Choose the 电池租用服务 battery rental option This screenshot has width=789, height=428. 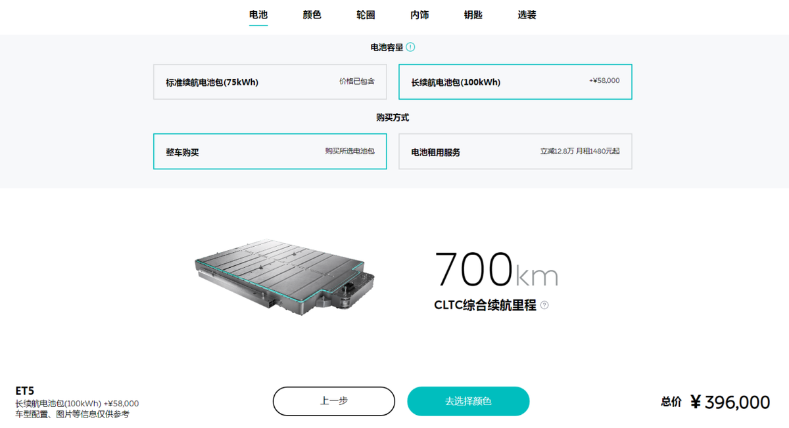tap(515, 152)
